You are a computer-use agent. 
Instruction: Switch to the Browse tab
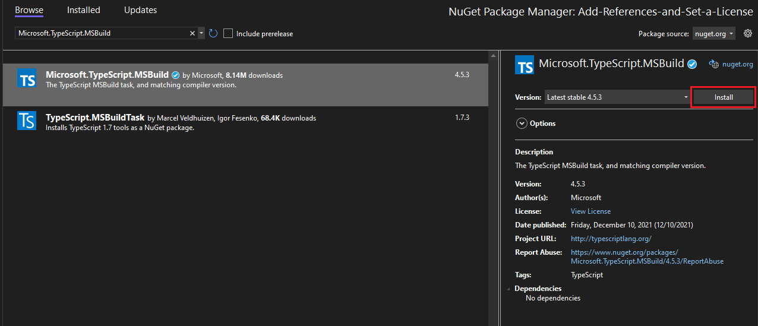(29, 10)
